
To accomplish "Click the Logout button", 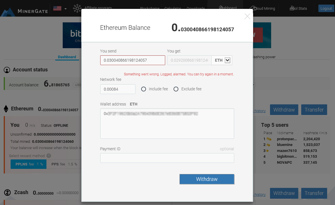I will [326, 8].
